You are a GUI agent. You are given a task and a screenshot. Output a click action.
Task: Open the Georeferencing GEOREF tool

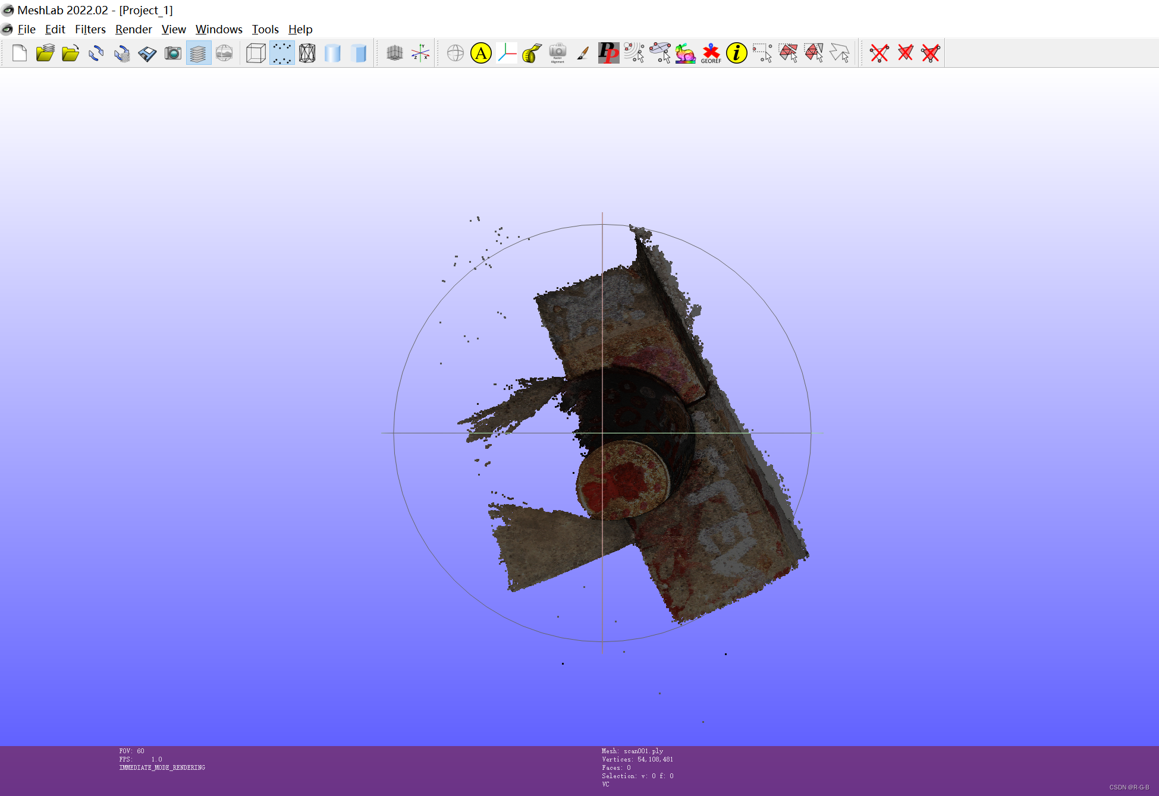click(x=711, y=54)
